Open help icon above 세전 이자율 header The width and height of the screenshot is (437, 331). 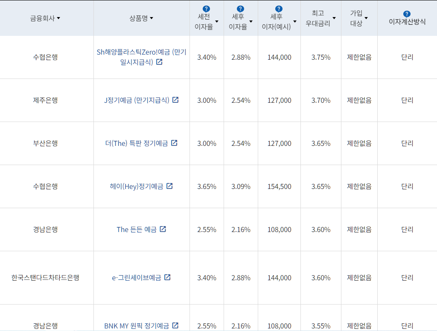pyautogui.click(x=206, y=9)
